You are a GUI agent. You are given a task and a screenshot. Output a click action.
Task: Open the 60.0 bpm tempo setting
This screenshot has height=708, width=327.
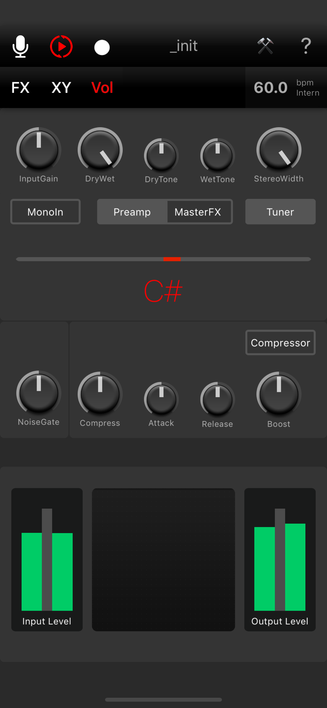[x=286, y=87]
